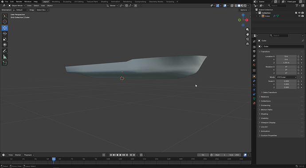Open the Render menu
306x168 pixels.
19,2
